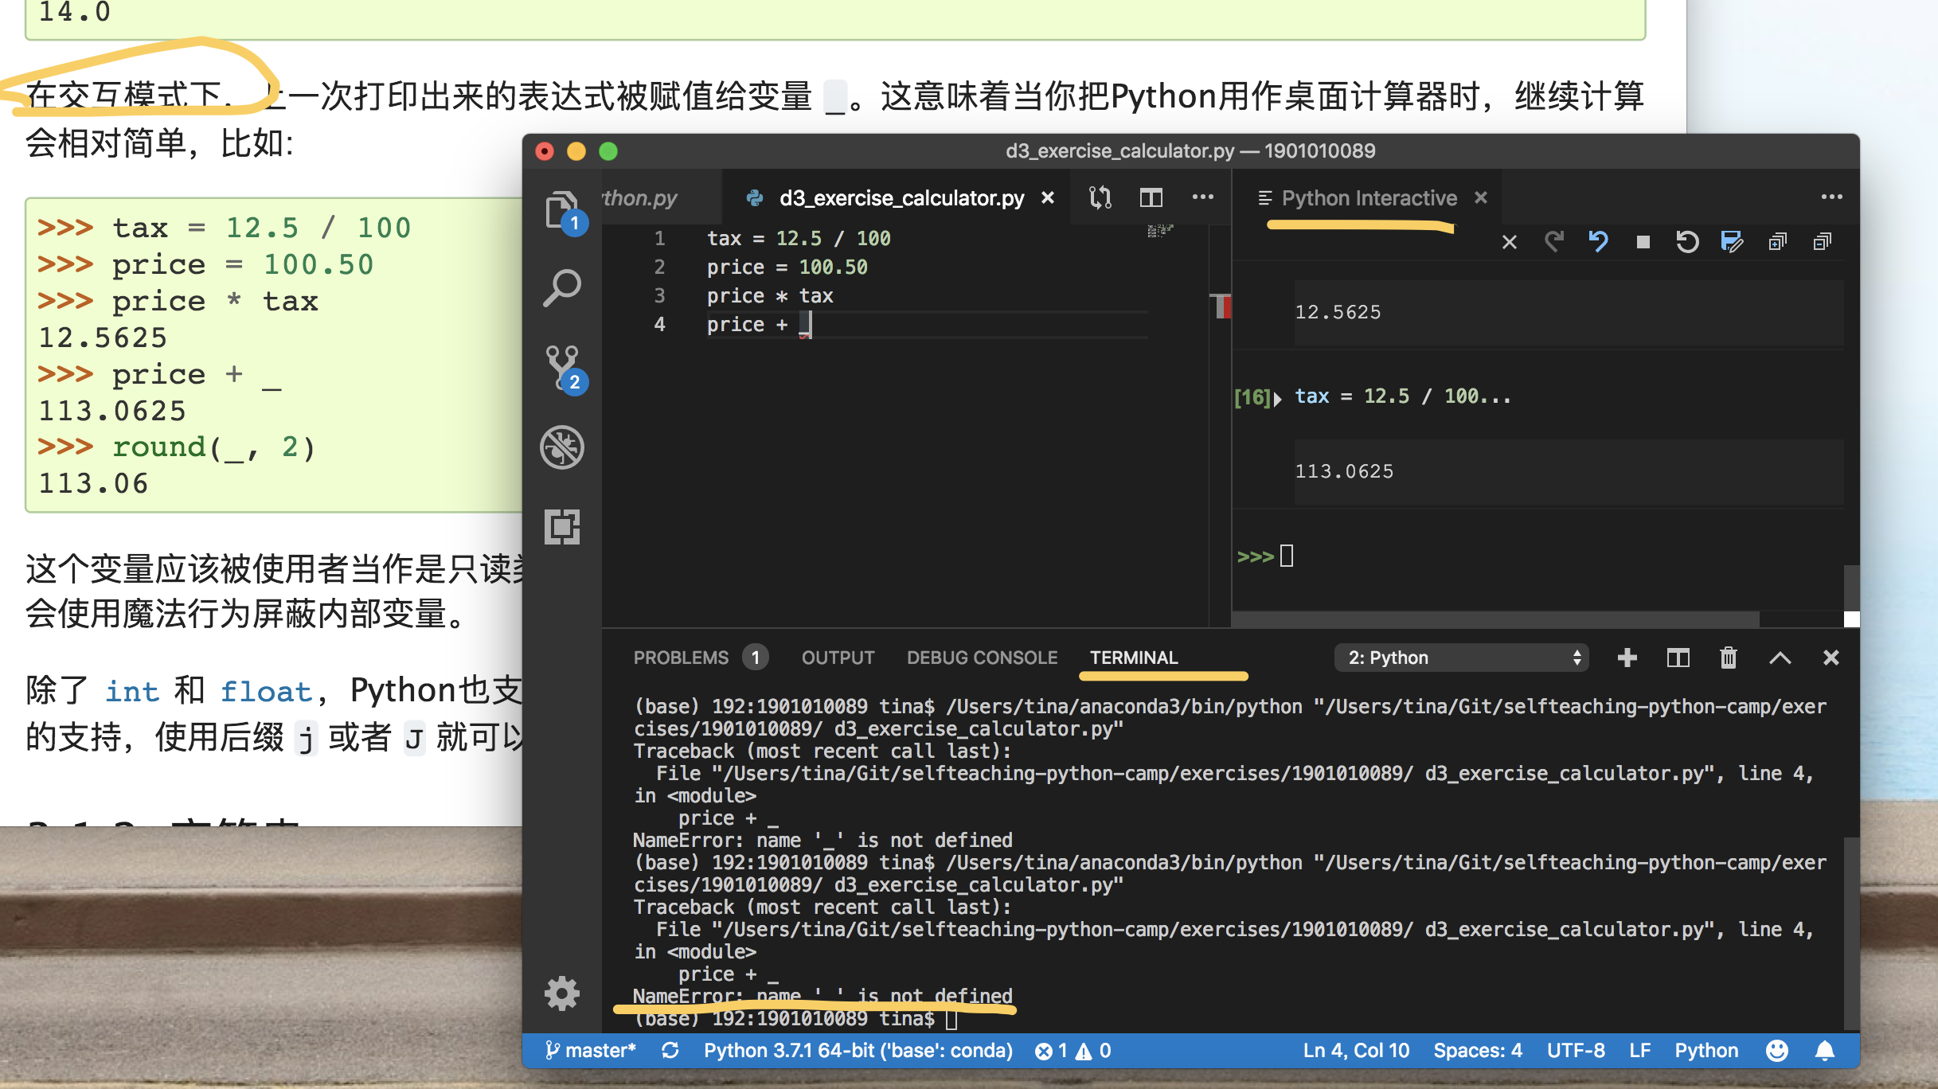This screenshot has width=1938, height=1089.
Task: Change file encoding UTF-8
Action: pyautogui.click(x=1576, y=1051)
